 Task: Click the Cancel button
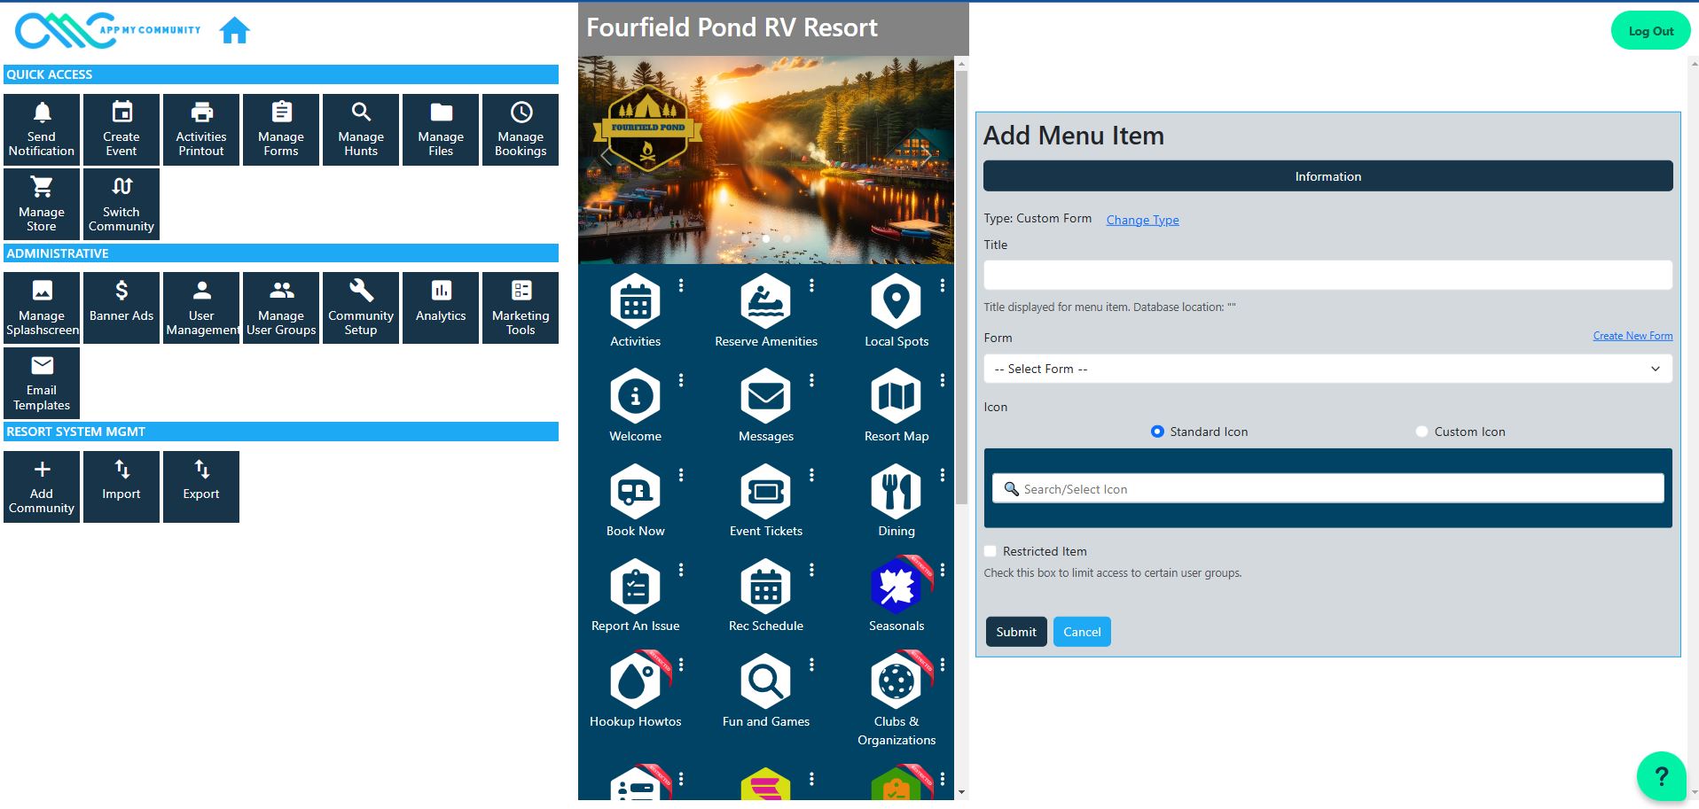coord(1082,632)
